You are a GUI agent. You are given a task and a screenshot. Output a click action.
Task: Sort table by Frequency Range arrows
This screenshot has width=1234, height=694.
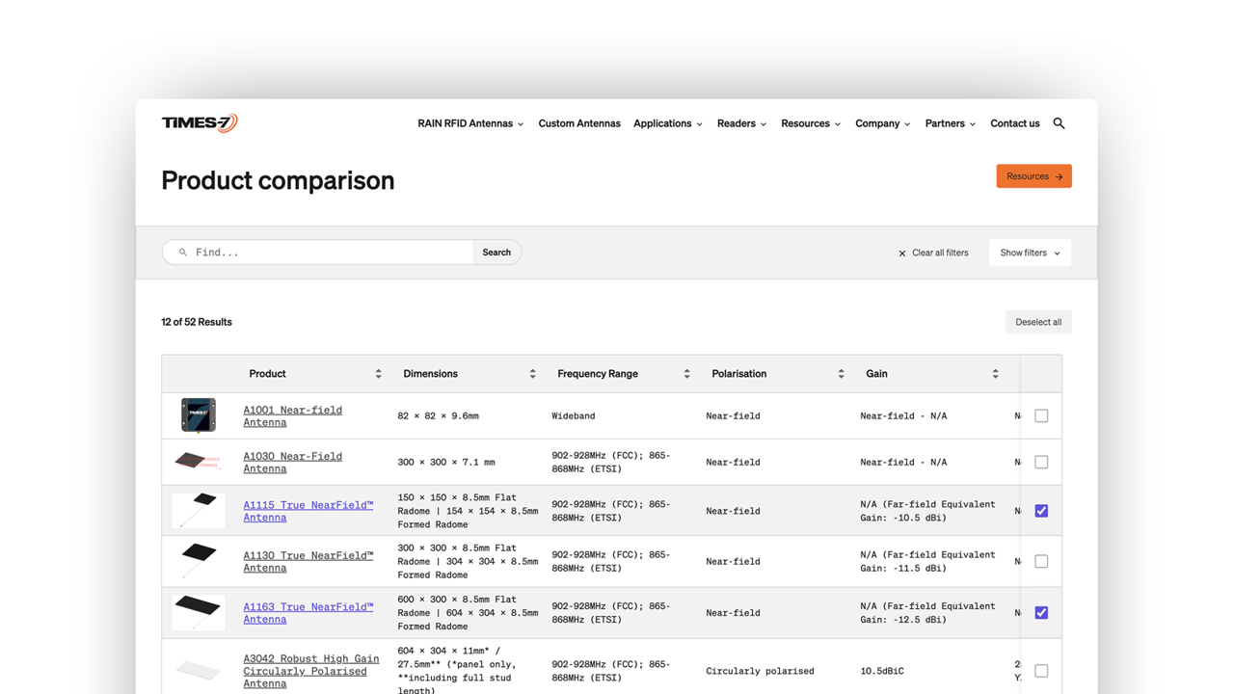[x=686, y=374]
